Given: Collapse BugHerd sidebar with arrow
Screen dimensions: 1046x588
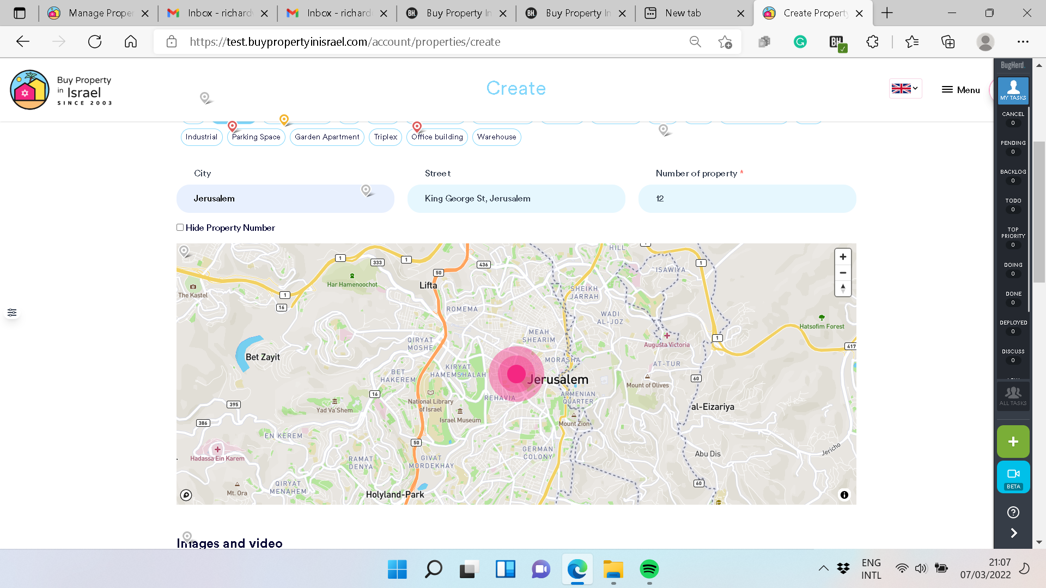Looking at the screenshot, I should [1013, 533].
